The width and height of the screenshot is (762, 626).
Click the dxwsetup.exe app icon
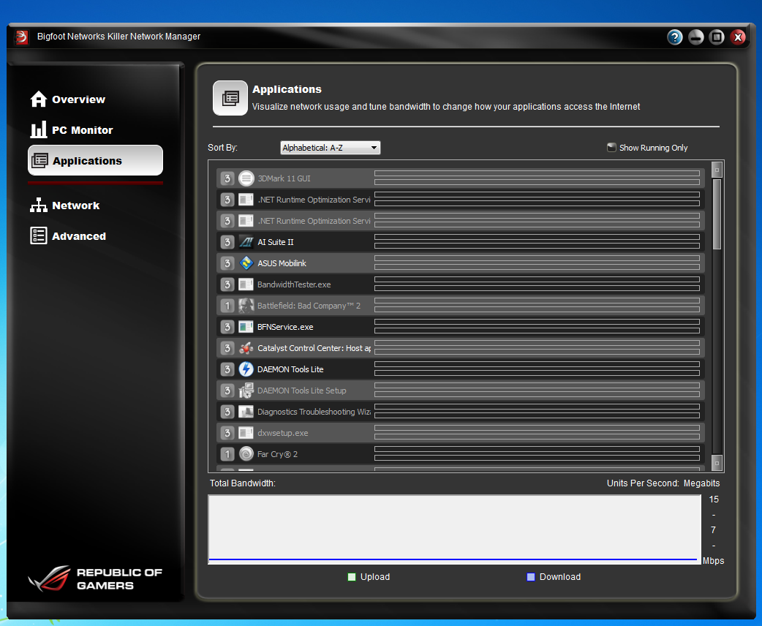[246, 432]
